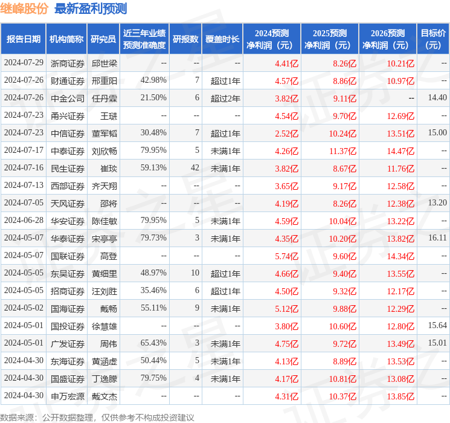The height and width of the screenshot is (423, 450).
Task: Click accuracy value 42.98%
Action: pyautogui.click(x=153, y=80)
